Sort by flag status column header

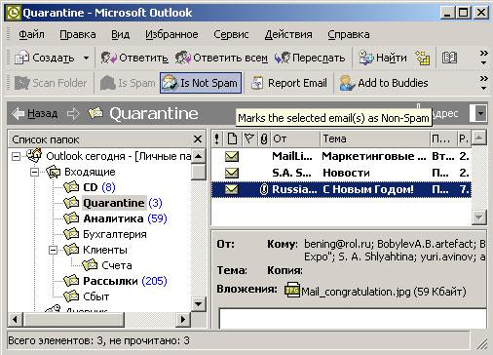pos(248,139)
